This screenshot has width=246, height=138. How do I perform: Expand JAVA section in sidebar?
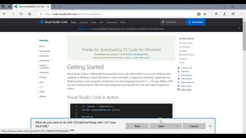pyautogui.click(x=42, y=82)
